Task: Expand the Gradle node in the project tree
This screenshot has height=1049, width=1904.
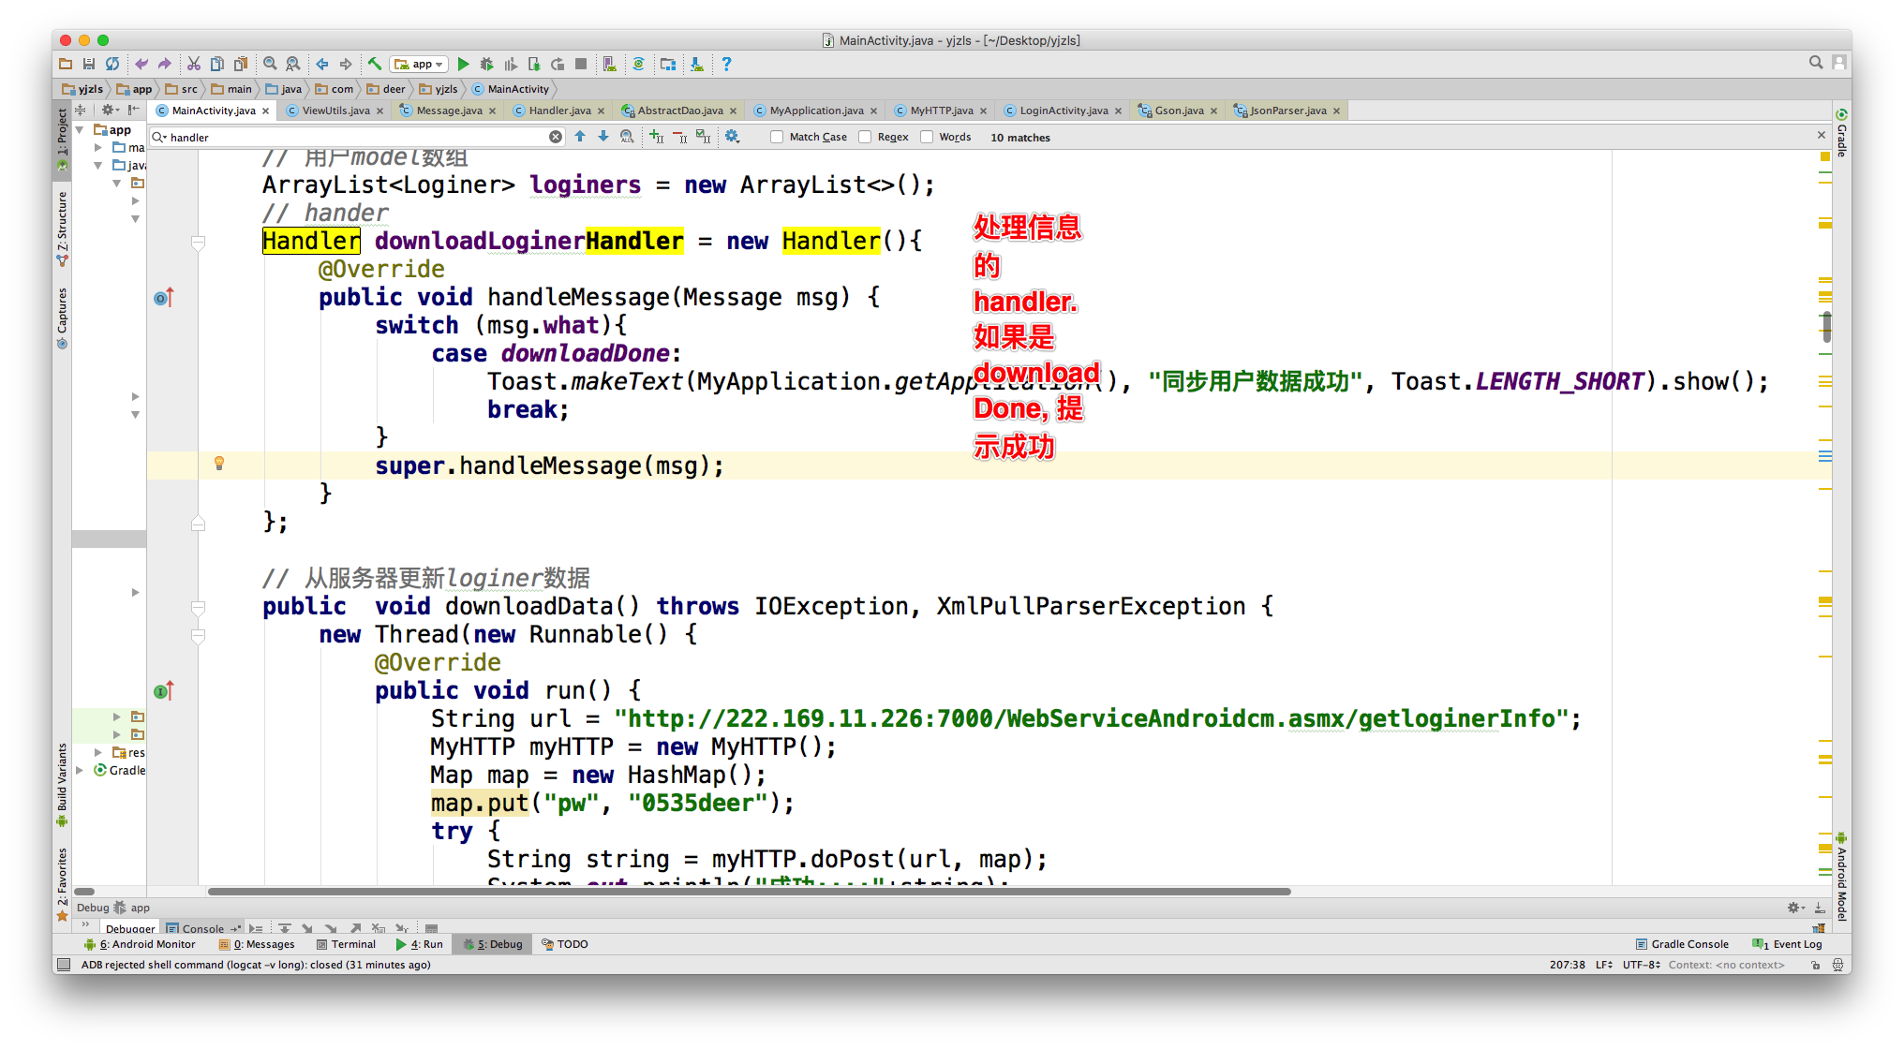Action: (x=80, y=770)
